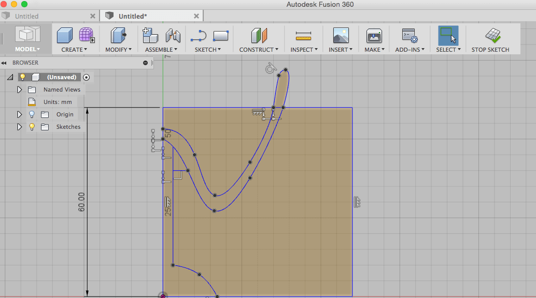The image size is (536, 298).
Task: Select the Origin tree item label
Action: [65, 114]
